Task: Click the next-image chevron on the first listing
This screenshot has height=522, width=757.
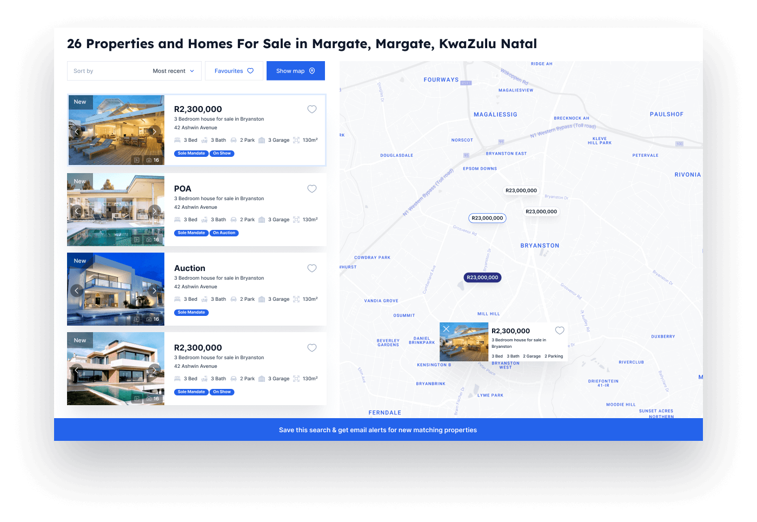Action: (155, 131)
